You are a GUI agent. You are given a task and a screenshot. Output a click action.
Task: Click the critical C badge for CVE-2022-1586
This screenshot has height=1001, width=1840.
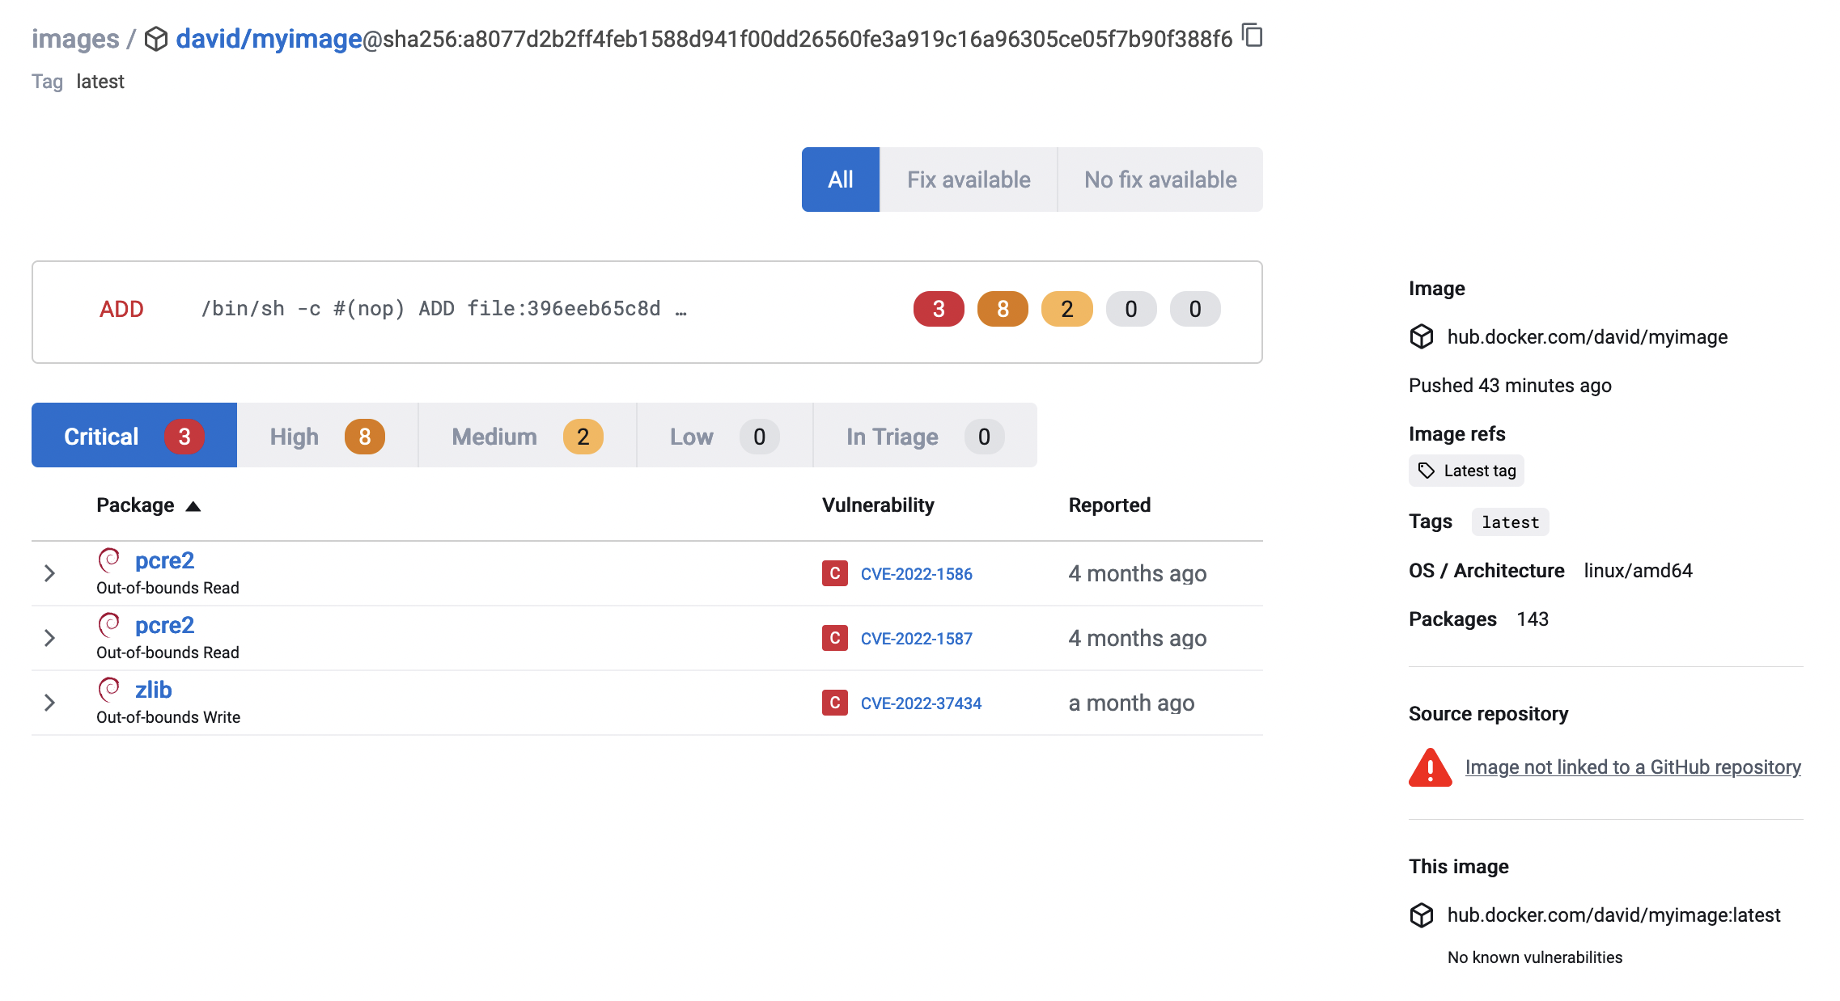tap(835, 573)
